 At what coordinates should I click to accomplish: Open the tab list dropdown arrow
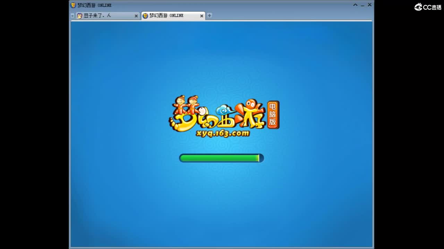(x=72, y=16)
